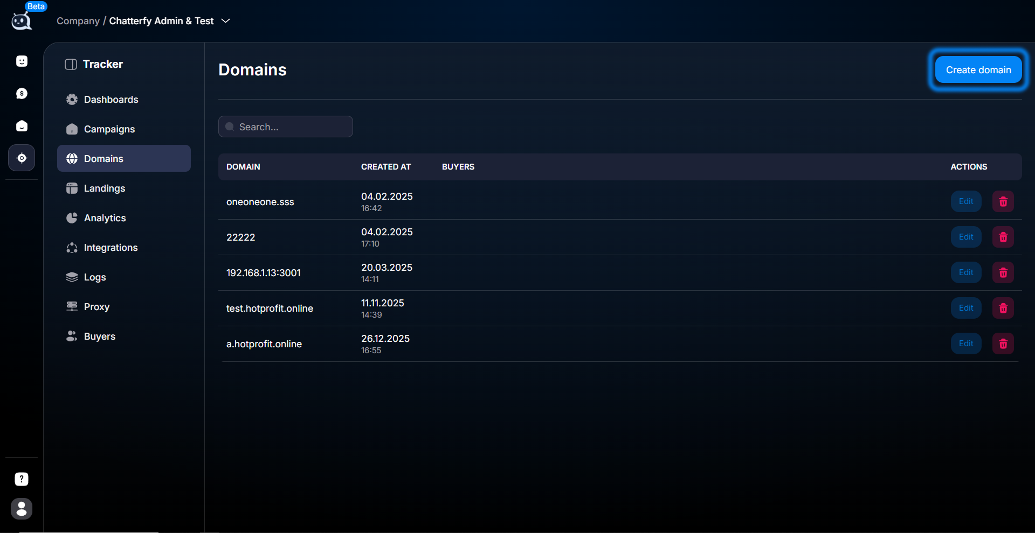Open Proxy in the Tracker menu
The height and width of the screenshot is (533, 1035).
pos(124,307)
